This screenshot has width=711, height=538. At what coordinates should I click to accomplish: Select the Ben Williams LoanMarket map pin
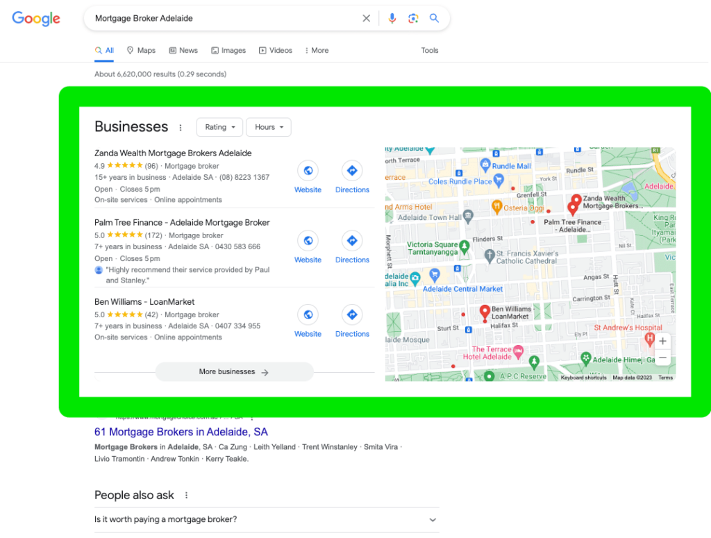485,312
